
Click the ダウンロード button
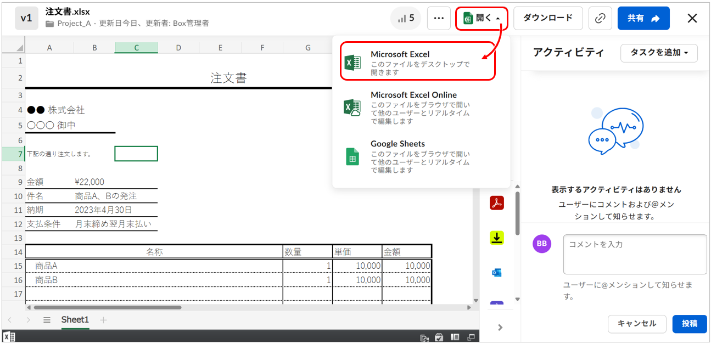point(547,18)
